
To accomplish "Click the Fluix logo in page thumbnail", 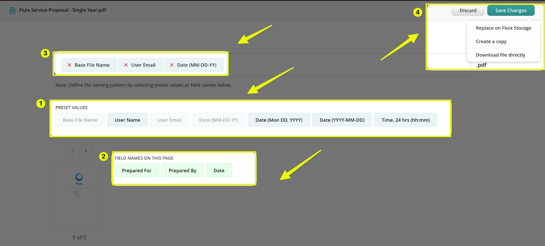I will (x=79, y=177).
